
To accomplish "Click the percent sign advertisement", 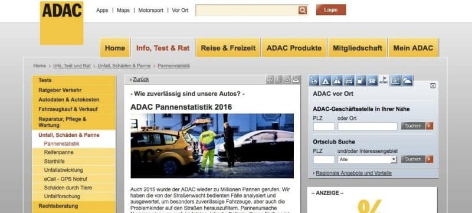I will tap(370, 206).
